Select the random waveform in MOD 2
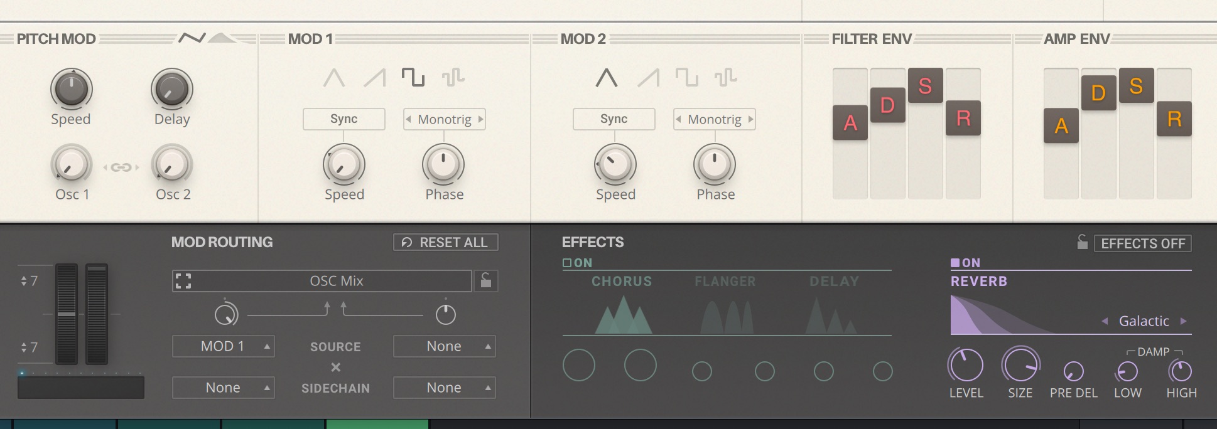This screenshot has width=1217, height=429. (x=725, y=78)
